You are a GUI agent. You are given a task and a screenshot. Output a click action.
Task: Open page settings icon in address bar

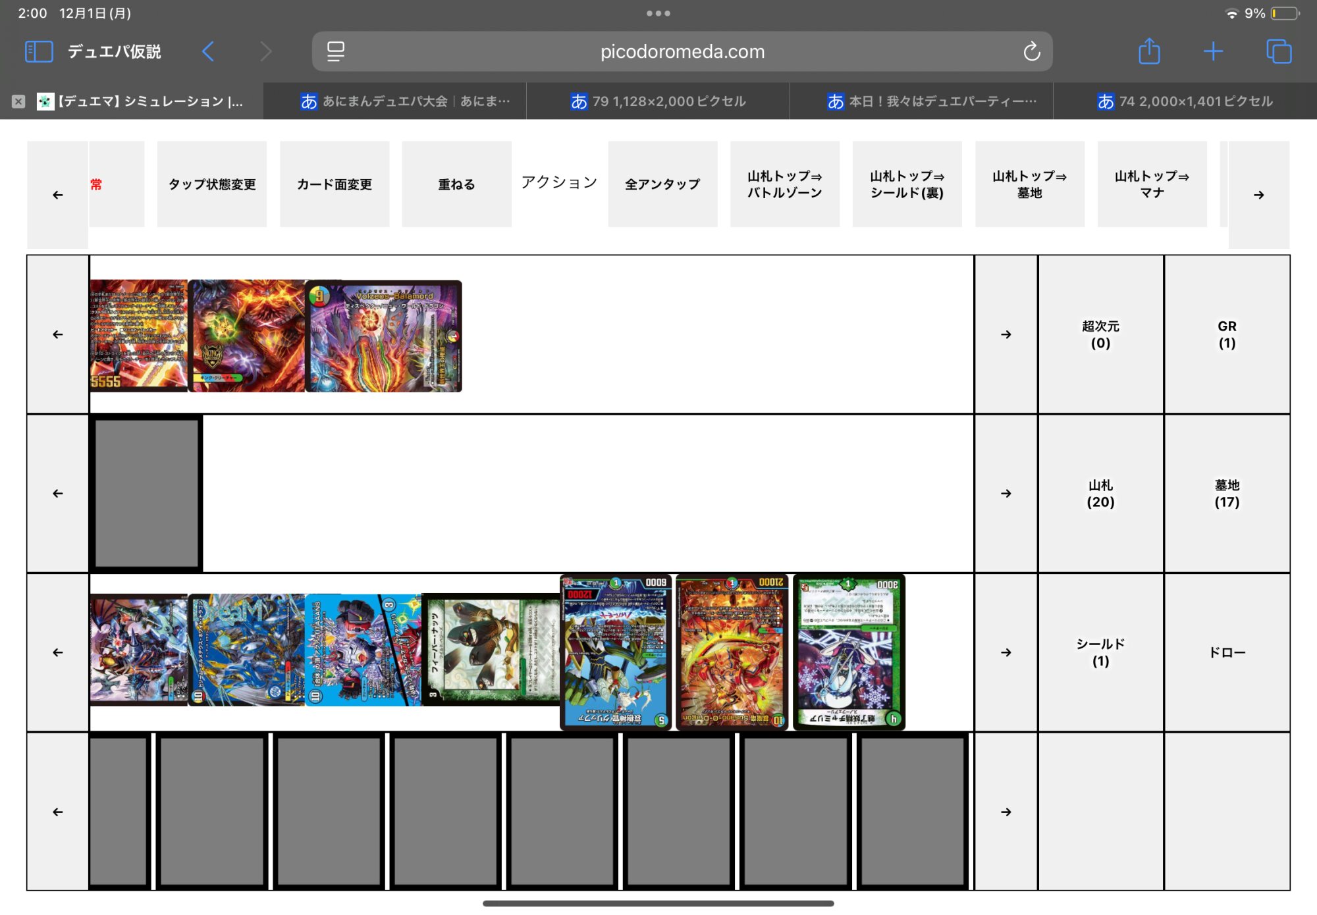point(336,51)
